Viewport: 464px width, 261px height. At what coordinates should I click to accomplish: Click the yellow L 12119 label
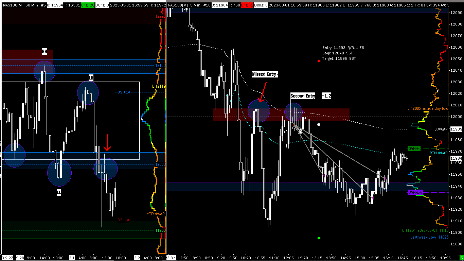point(159,86)
